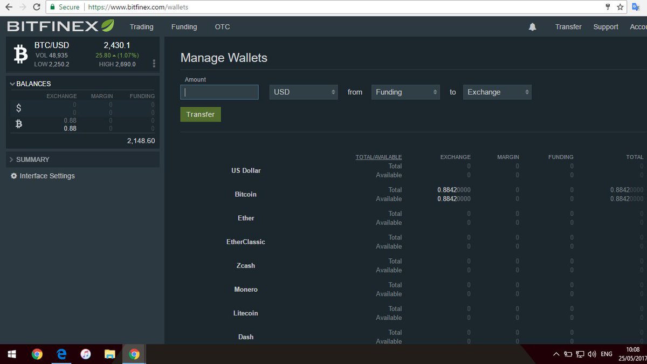This screenshot has height=364, width=647.
Task: Click the Bitcoin icon beside BTC/USD ticker
Action: tap(20, 54)
